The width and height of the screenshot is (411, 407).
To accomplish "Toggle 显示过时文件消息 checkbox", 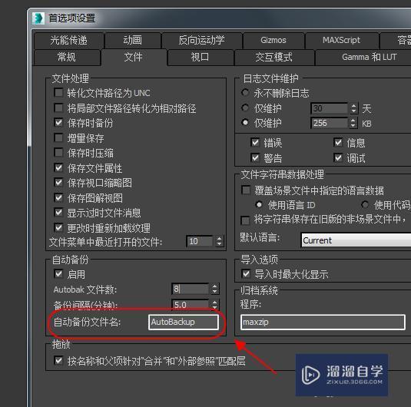I will 58,213.
